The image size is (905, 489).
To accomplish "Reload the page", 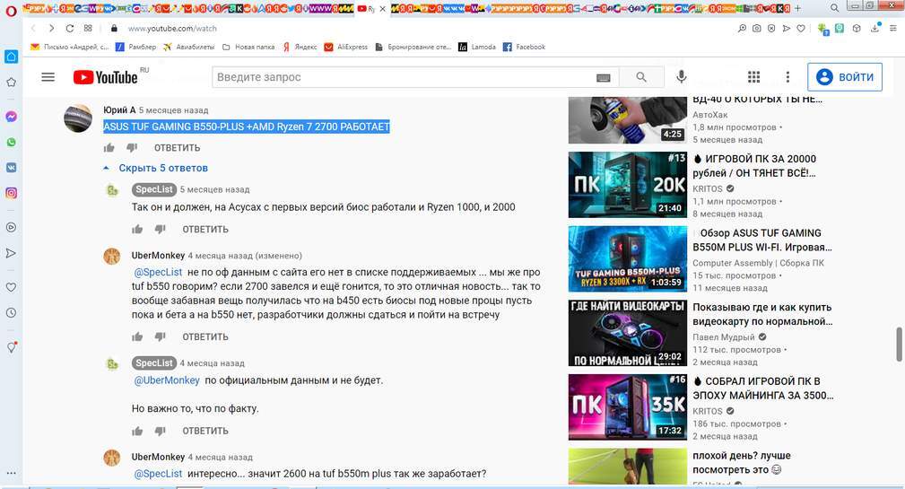I will pyautogui.click(x=70, y=29).
